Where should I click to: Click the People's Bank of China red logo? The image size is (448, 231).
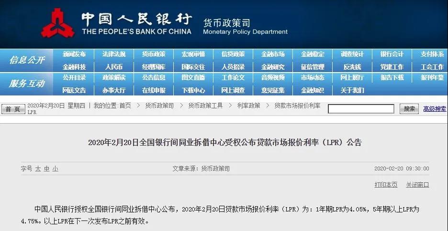pyautogui.click(x=58, y=23)
